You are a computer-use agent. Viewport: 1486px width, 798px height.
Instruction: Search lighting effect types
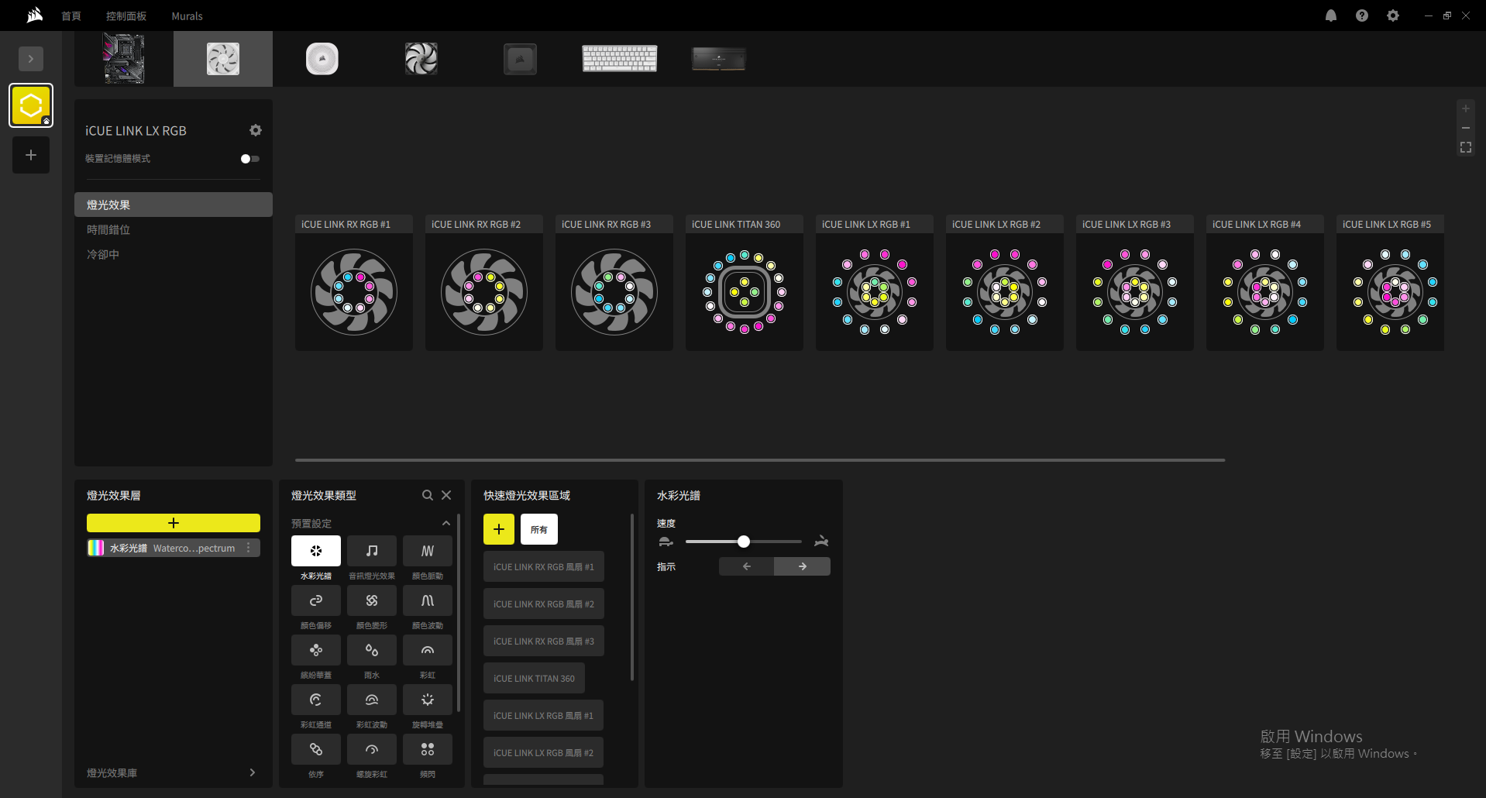coord(427,495)
